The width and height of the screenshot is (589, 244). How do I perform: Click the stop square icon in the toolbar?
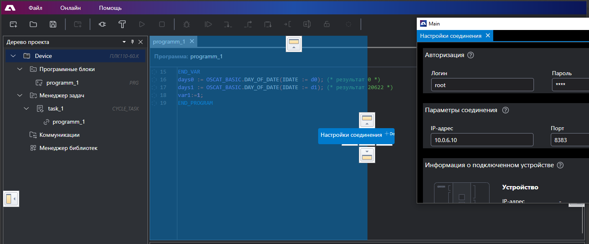pos(162,24)
